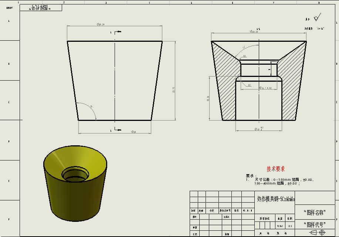Click the 更改文件号 cell in the revision table
339x237 pixels.
point(225,210)
